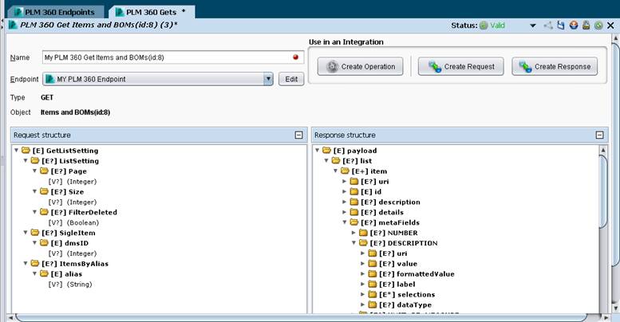Click the Valid status indicator icon
The image size is (620, 322).
(484, 26)
